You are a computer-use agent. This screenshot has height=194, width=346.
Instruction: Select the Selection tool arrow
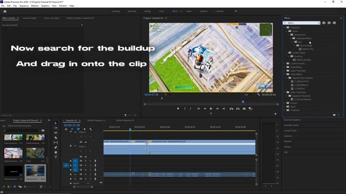tap(56, 123)
